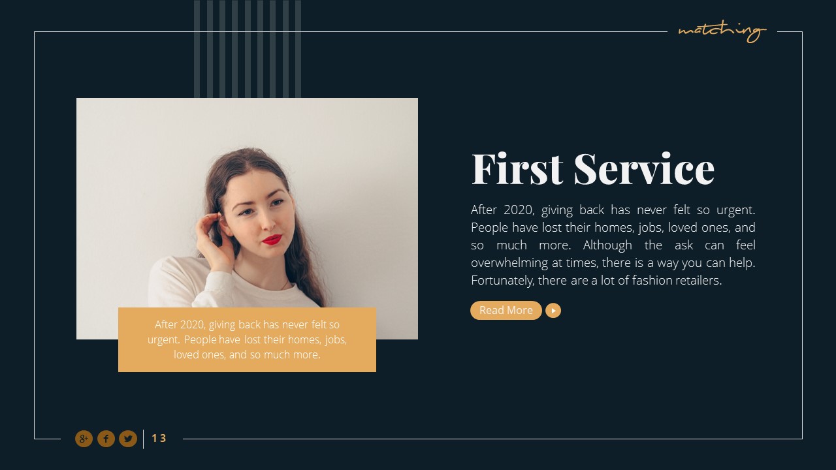Select the orange caption box
The width and height of the screenshot is (836, 470).
[x=247, y=339]
